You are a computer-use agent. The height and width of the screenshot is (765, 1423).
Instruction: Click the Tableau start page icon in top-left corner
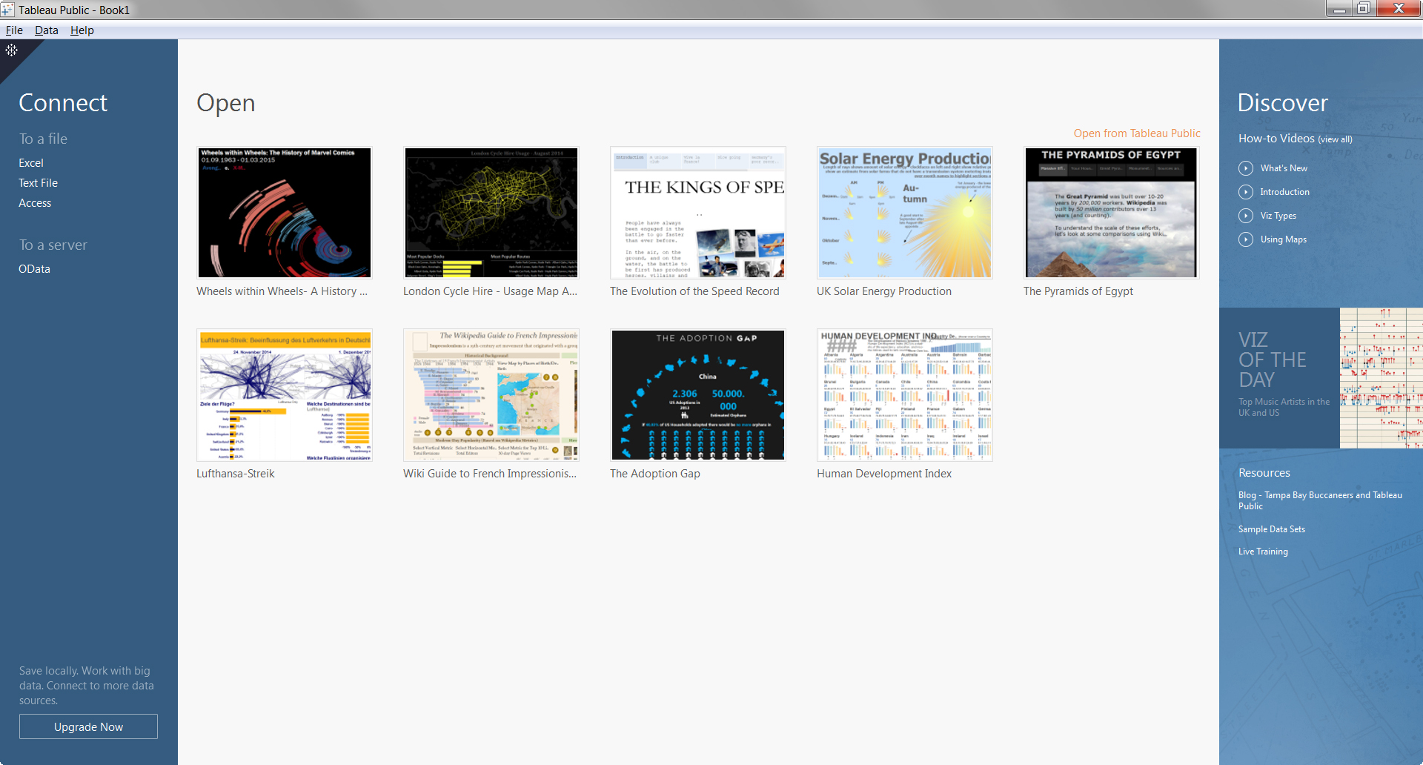click(12, 50)
